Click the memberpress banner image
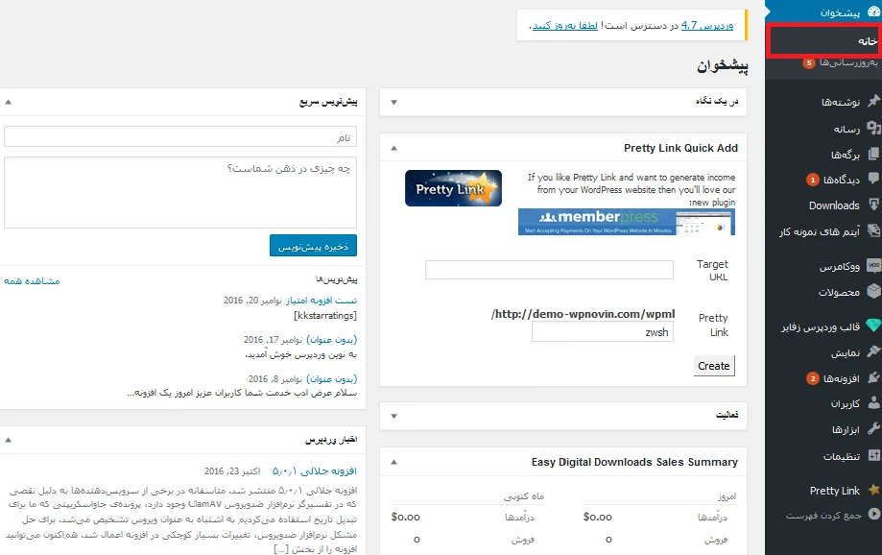The width and height of the screenshot is (882, 555). (x=627, y=222)
